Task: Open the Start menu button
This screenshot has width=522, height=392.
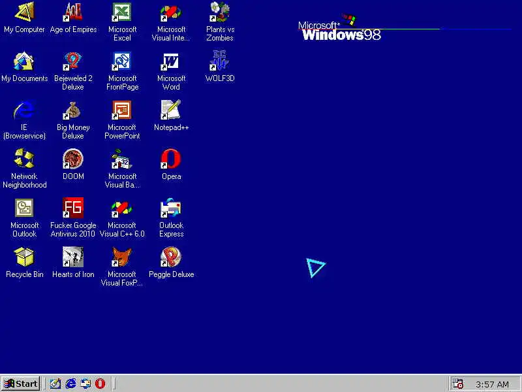Action: [21, 384]
